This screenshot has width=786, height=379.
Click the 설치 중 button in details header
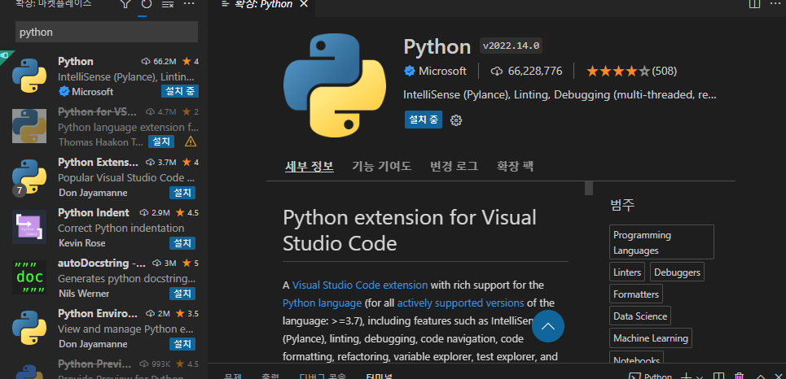[424, 120]
